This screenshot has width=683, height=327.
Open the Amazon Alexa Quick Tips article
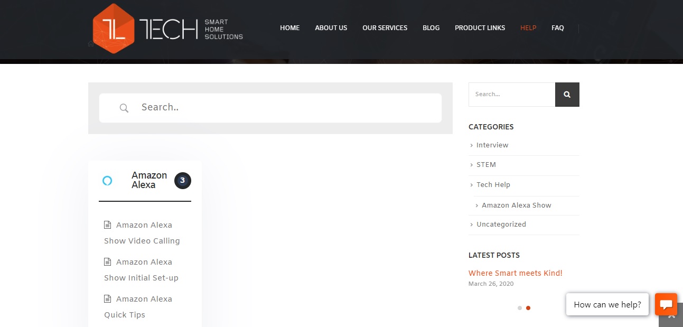coord(138,307)
